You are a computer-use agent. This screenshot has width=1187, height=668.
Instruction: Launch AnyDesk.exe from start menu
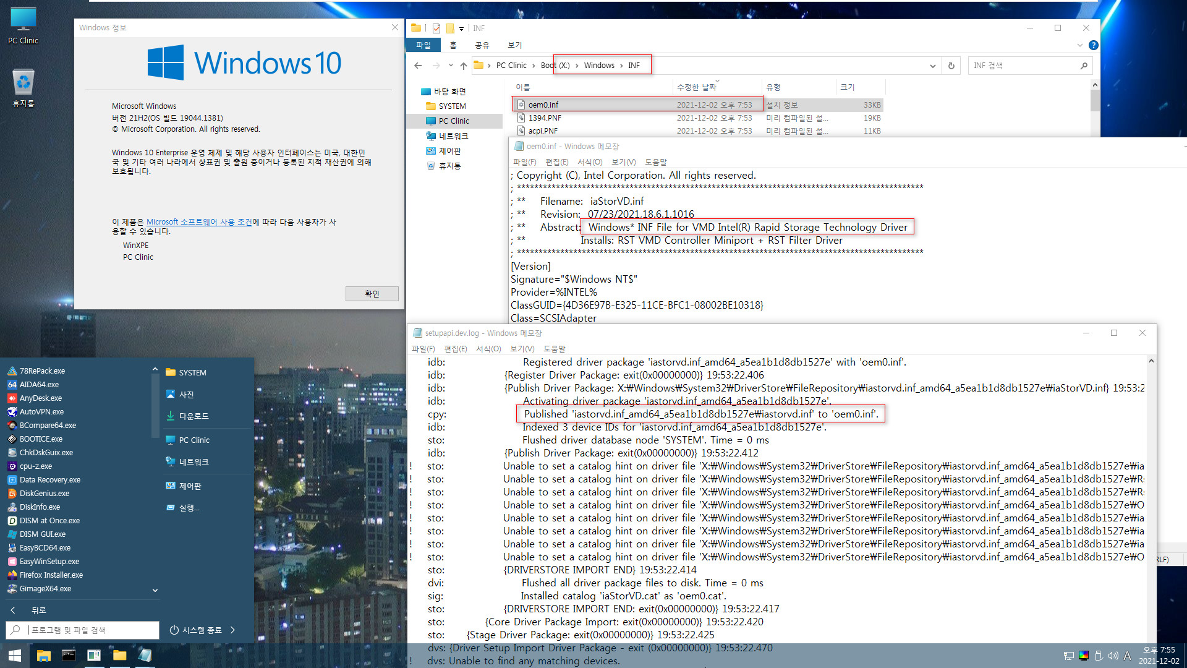coord(40,398)
